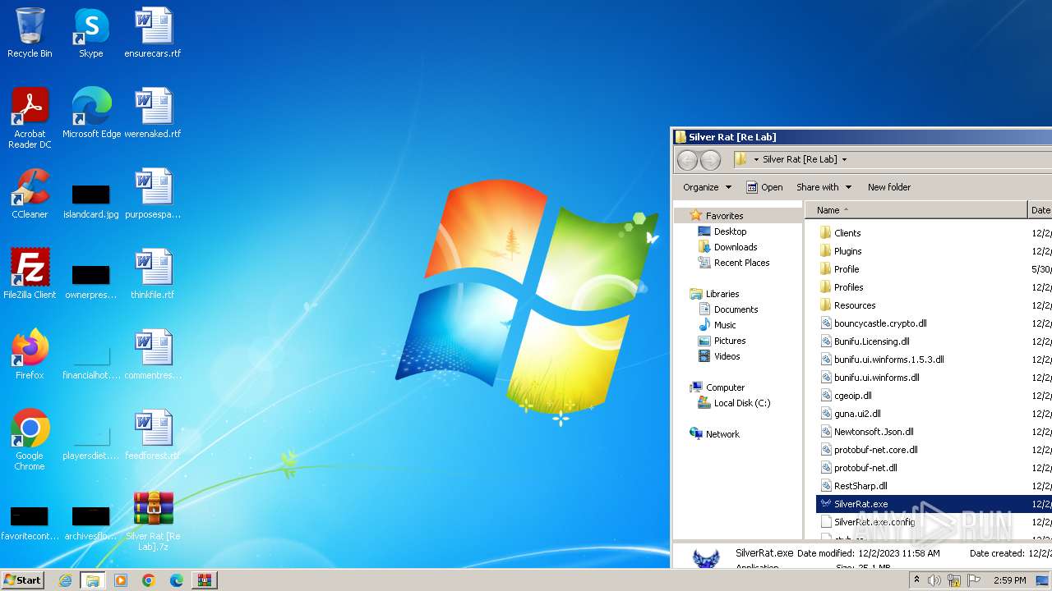The width and height of the screenshot is (1052, 591).
Task: Launch Firefox from the desktop
Action: (30, 355)
